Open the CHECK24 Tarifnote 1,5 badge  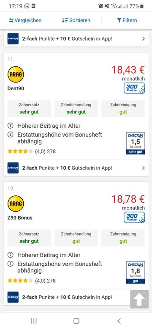136,143
